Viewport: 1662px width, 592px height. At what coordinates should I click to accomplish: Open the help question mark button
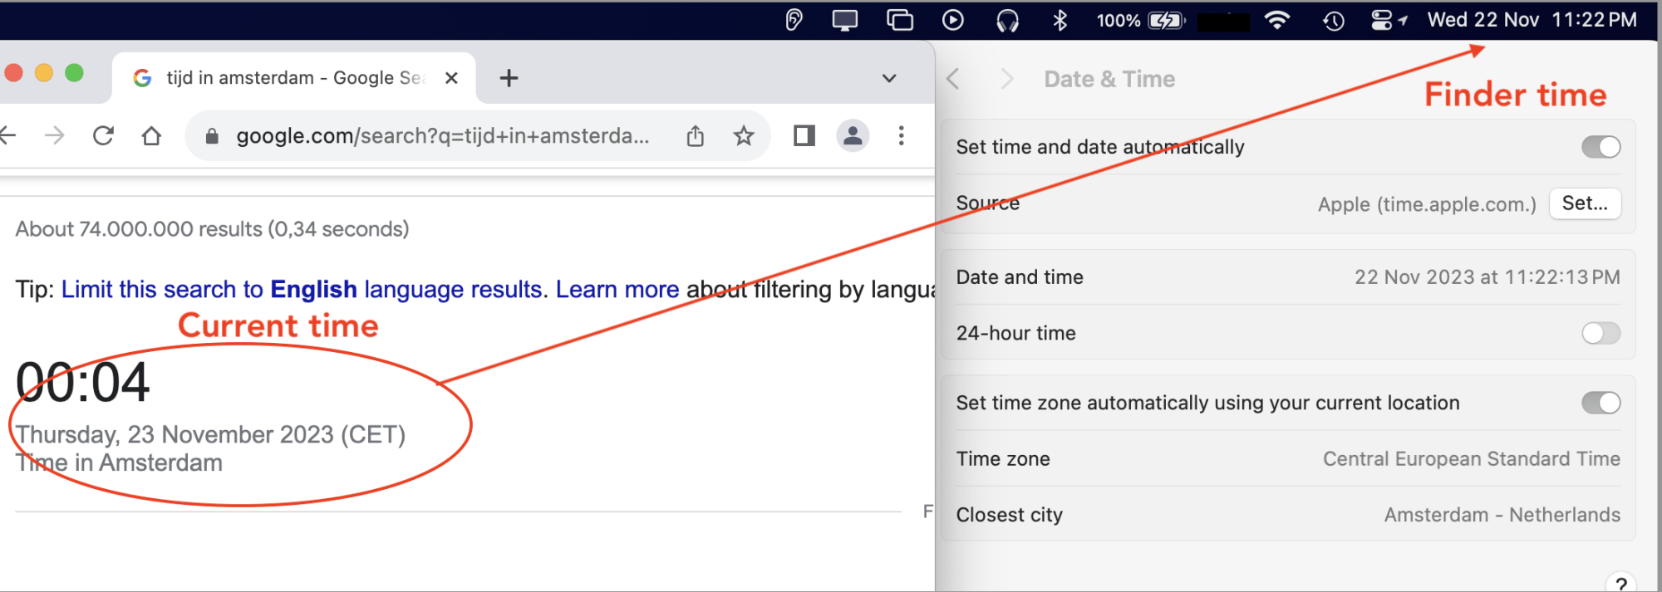[x=1620, y=584]
